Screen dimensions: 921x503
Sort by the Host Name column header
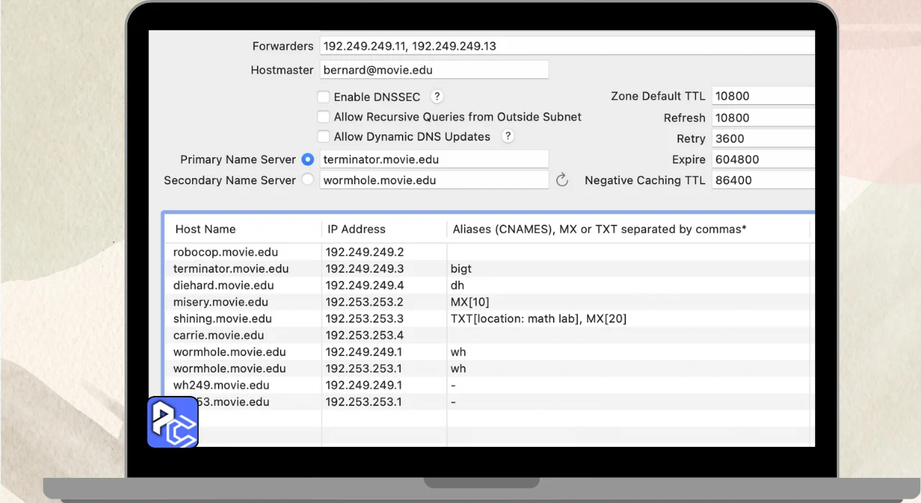point(206,229)
